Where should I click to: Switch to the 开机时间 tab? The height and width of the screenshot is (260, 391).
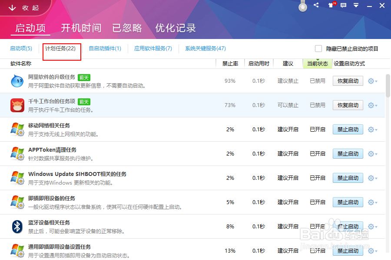click(x=81, y=28)
